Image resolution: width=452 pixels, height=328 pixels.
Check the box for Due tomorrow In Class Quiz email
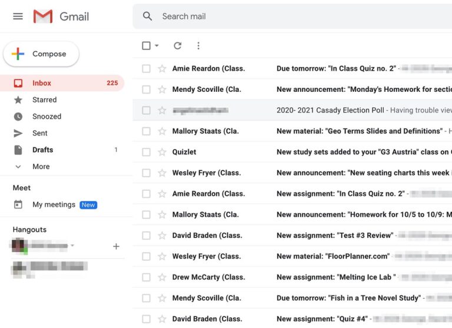click(146, 69)
